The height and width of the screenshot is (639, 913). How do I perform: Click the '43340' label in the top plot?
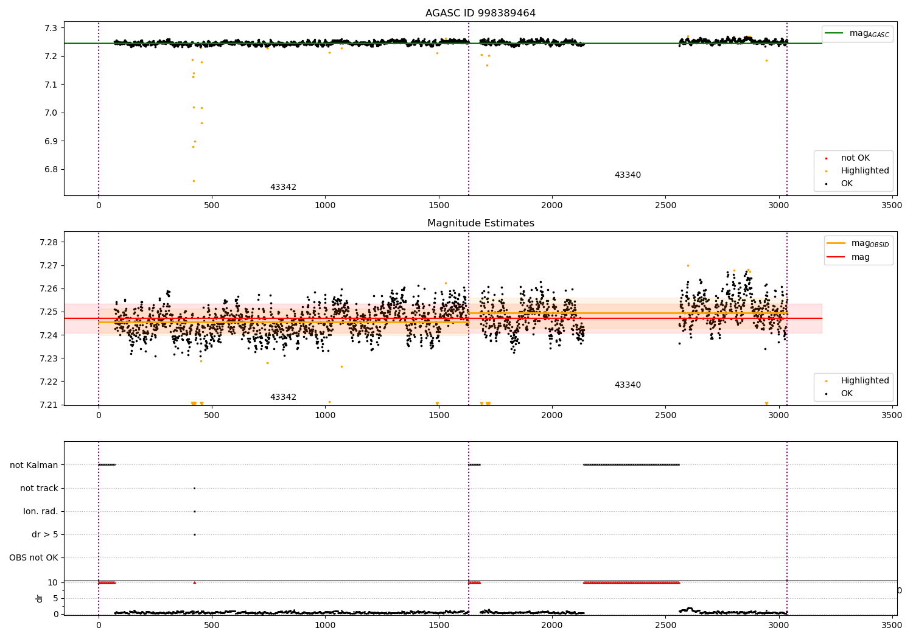pyautogui.click(x=628, y=175)
